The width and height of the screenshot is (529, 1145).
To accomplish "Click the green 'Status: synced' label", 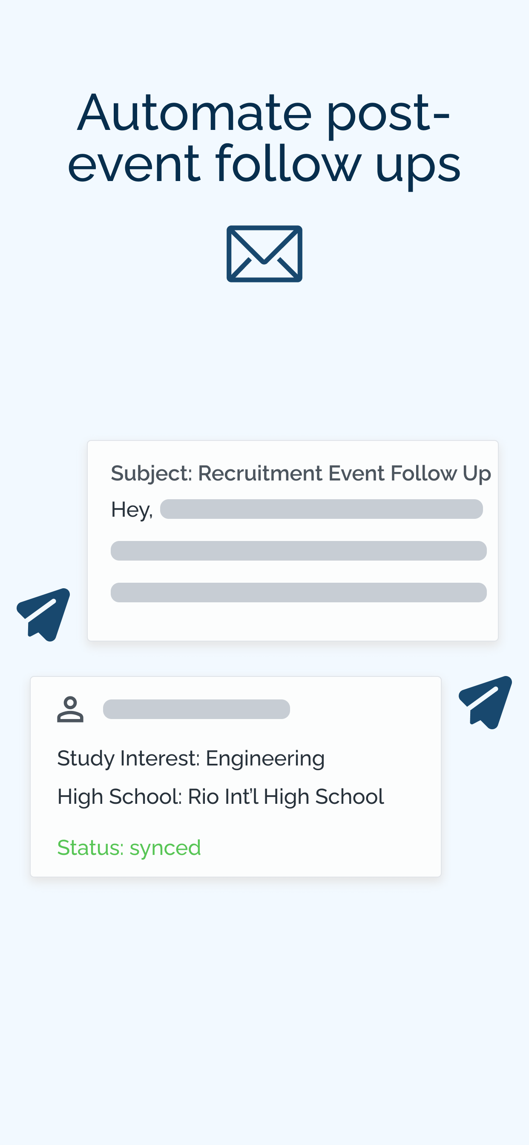I will pyautogui.click(x=129, y=848).
